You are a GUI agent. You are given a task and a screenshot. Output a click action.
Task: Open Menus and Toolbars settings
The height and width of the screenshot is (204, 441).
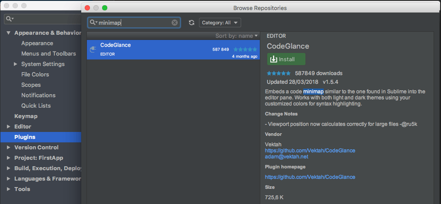point(48,54)
